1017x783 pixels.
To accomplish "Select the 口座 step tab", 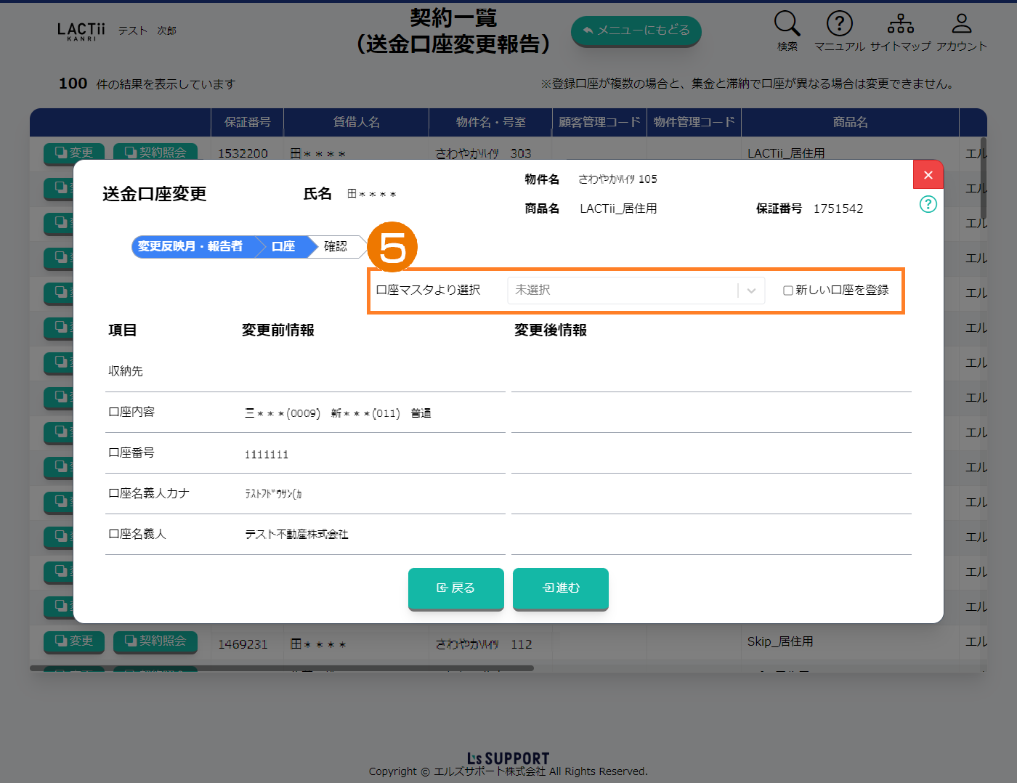I will [283, 247].
